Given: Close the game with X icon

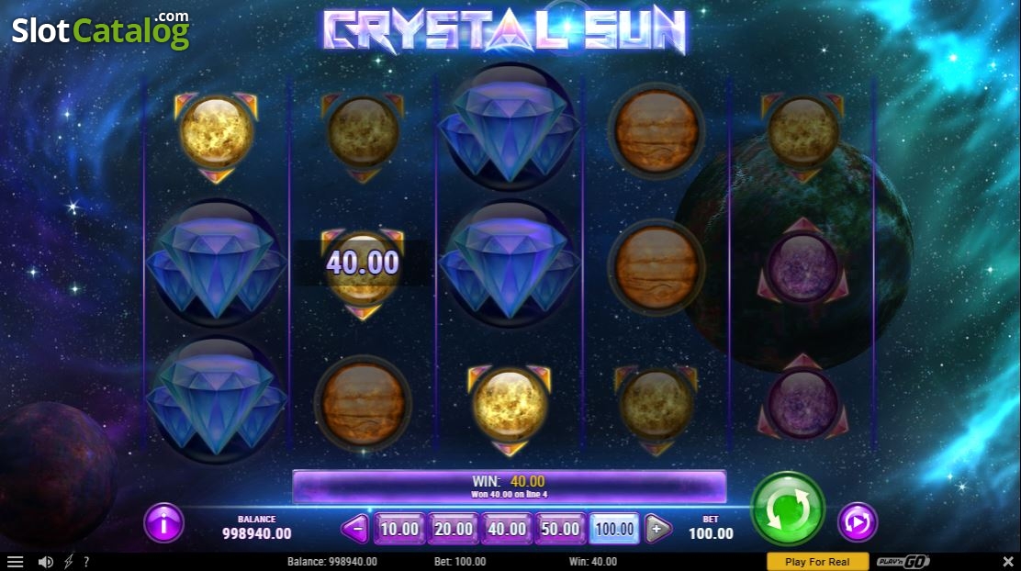Looking at the screenshot, I should point(1008,561).
